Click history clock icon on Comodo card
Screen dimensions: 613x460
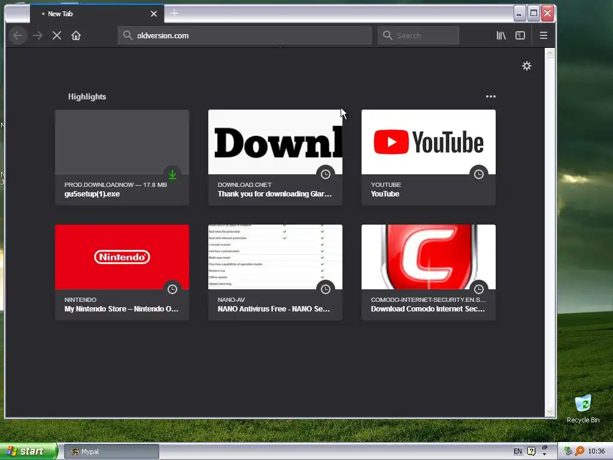coord(479,289)
